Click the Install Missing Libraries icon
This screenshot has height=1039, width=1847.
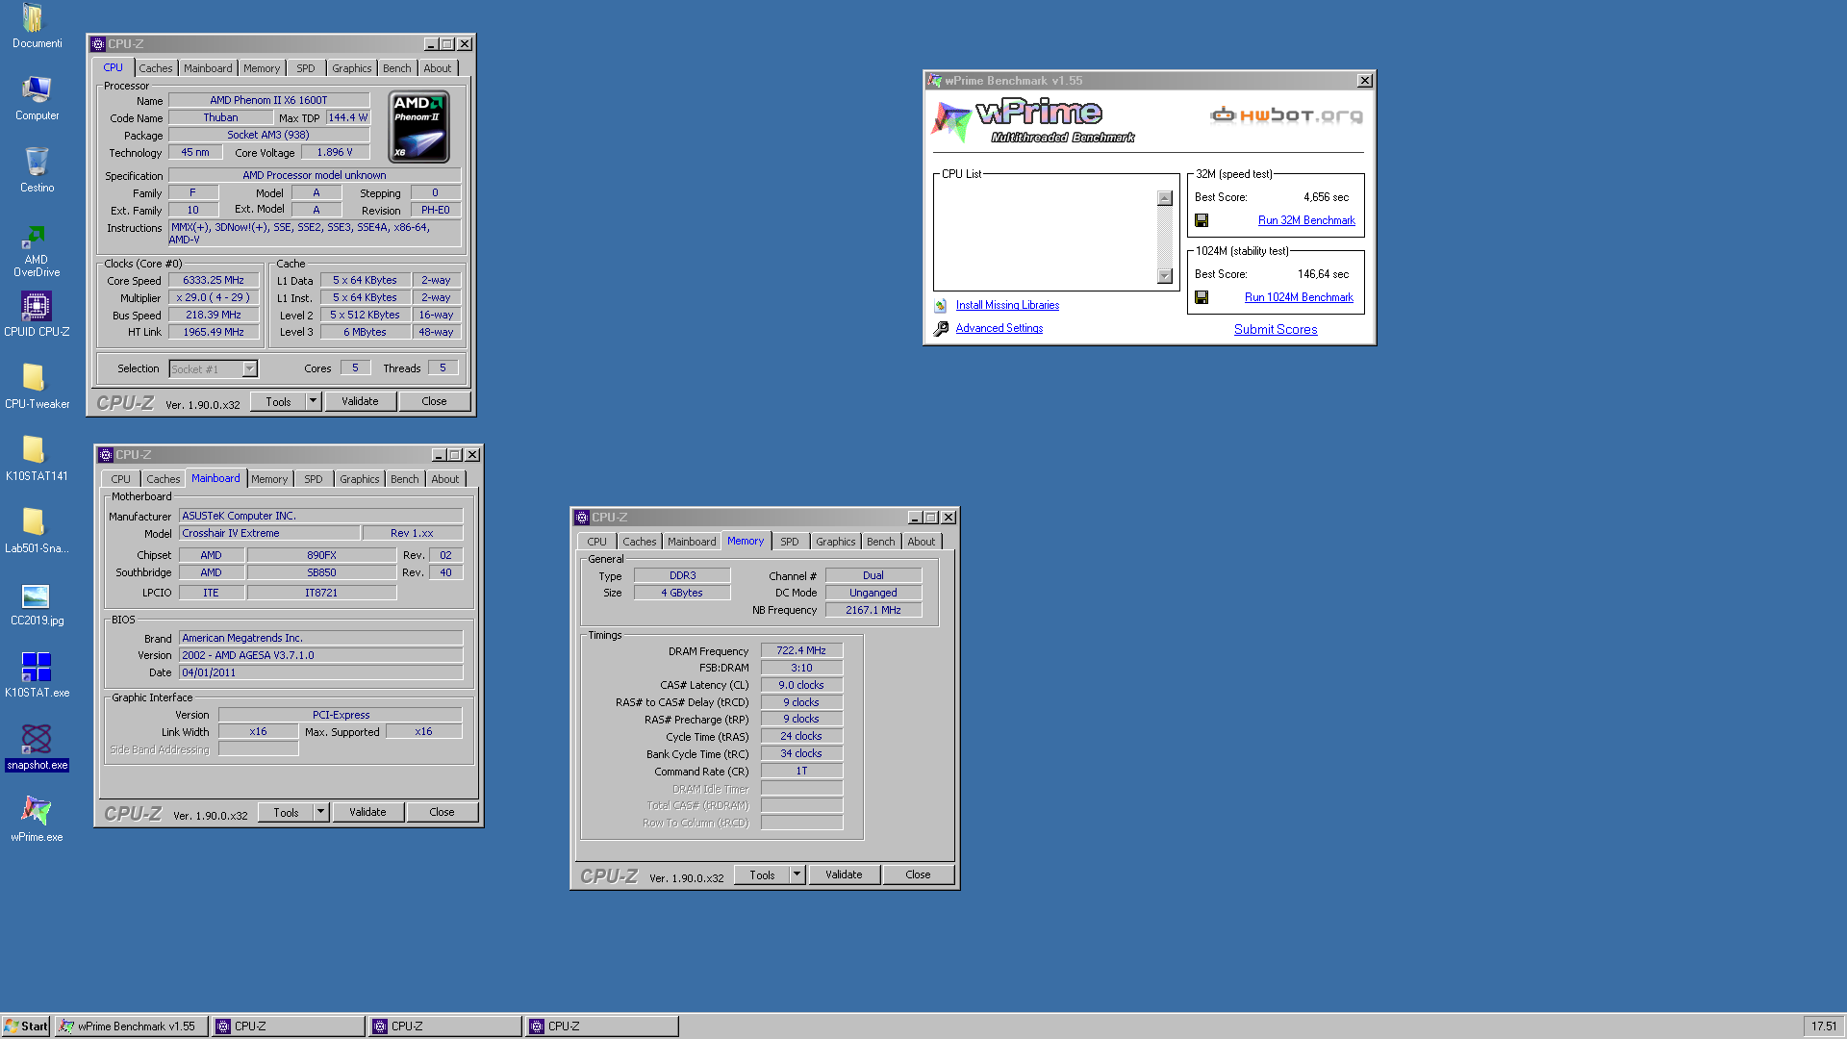tap(941, 306)
